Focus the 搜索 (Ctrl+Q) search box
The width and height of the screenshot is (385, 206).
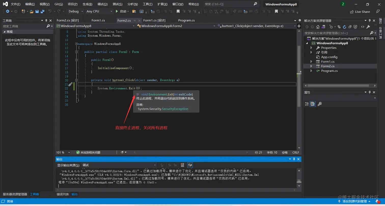231,4
